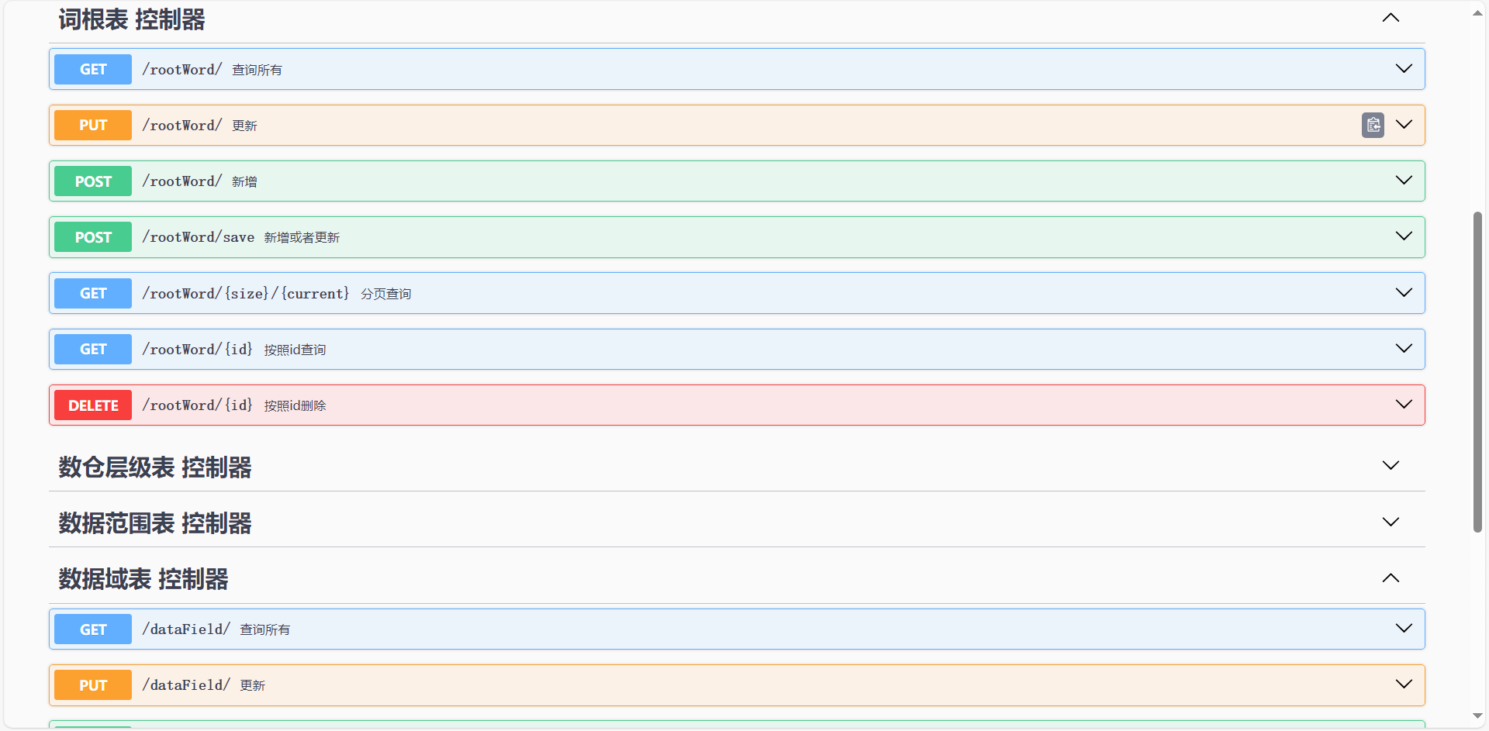Select the GET badge on /dataField/ 查询所有
Screen dimensions: 1489x731
coord(92,629)
